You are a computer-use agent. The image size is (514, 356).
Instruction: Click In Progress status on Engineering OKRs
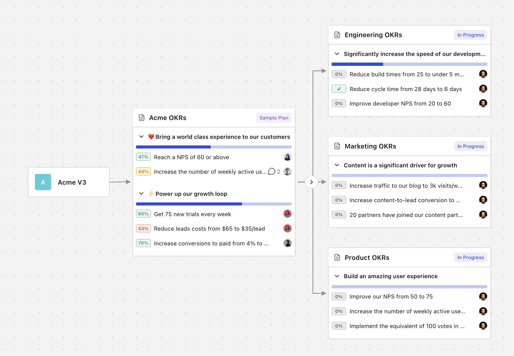point(470,35)
